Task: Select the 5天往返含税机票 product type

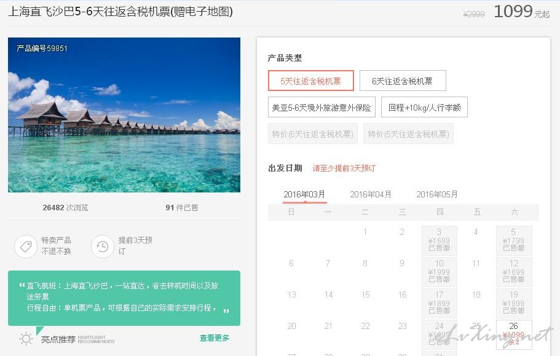Action: pyautogui.click(x=310, y=81)
